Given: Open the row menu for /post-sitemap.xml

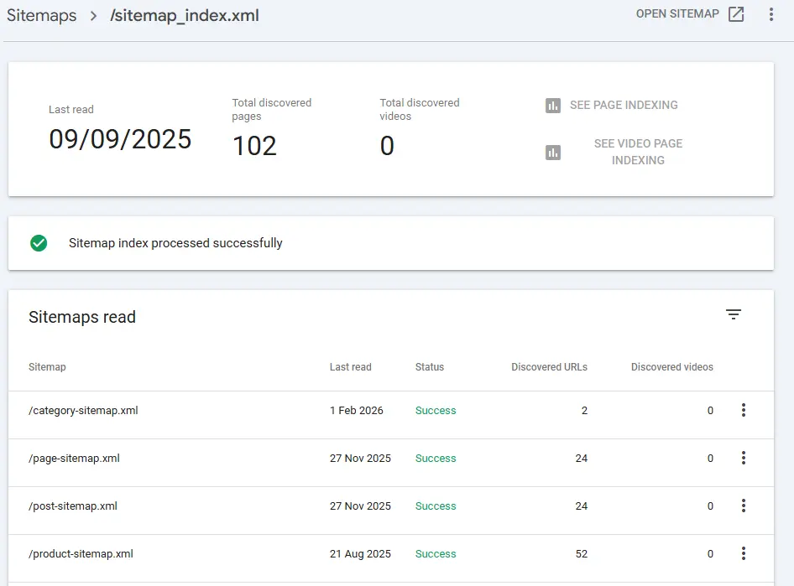Looking at the screenshot, I should click(x=744, y=506).
